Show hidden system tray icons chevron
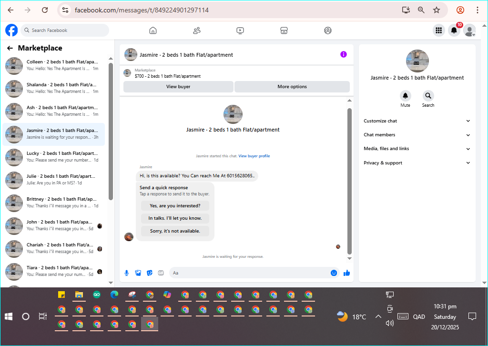488x346 pixels. [378, 317]
